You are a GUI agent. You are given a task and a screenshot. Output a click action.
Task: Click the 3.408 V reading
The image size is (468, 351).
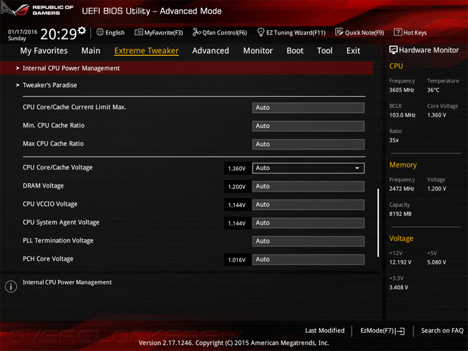[398, 287]
